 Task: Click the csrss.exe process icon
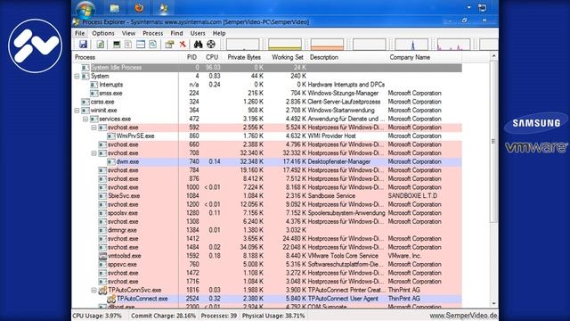coord(85,102)
